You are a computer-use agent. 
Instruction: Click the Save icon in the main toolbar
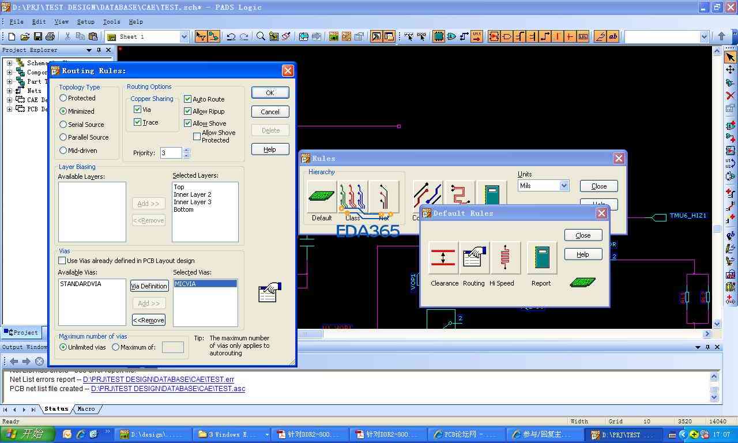click(x=37, y=36)
